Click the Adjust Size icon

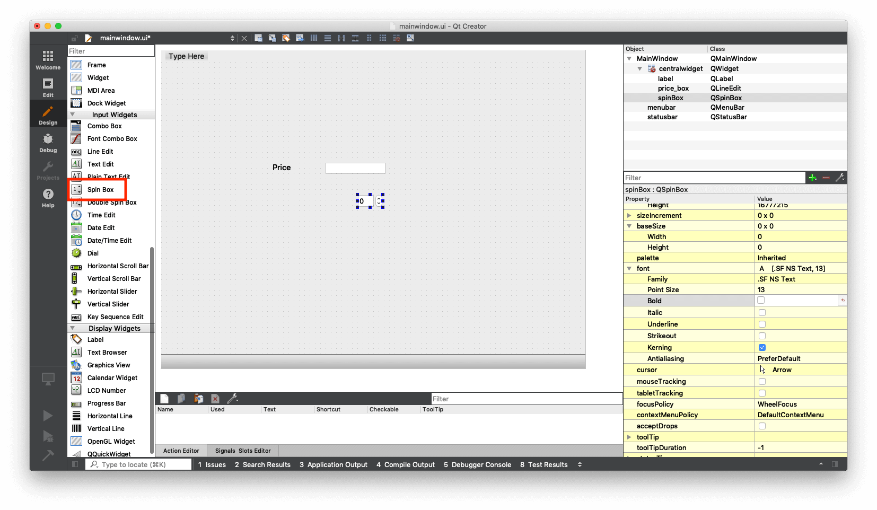[410, 38]
